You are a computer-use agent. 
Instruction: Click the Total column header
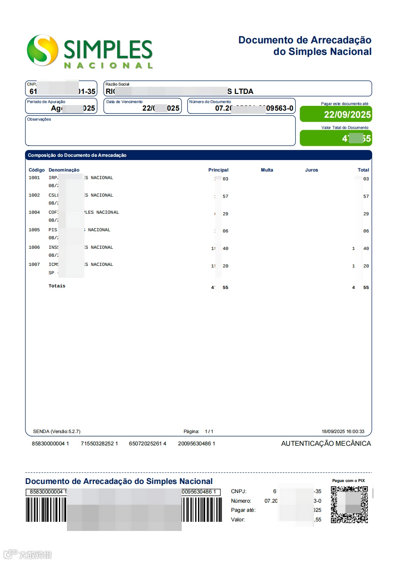coord(363,170)
